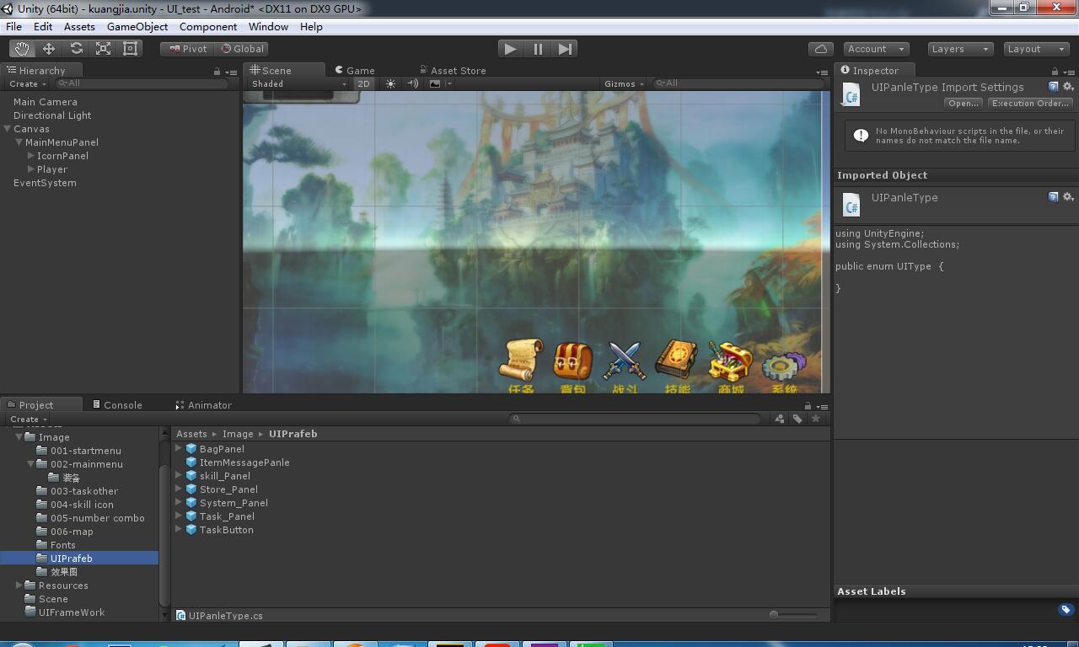Toggle Pivot/Center handle position

pos(187,49)
